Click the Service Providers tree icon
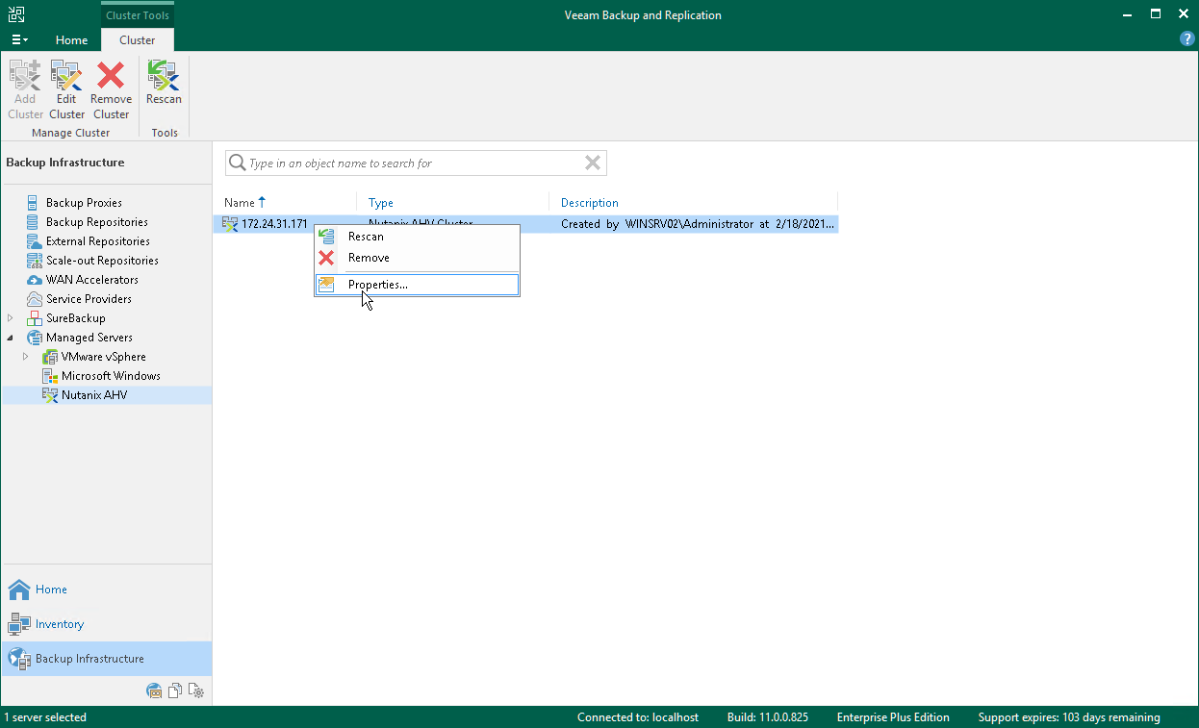The image size is (1199, 728). (x=35, y=299)
